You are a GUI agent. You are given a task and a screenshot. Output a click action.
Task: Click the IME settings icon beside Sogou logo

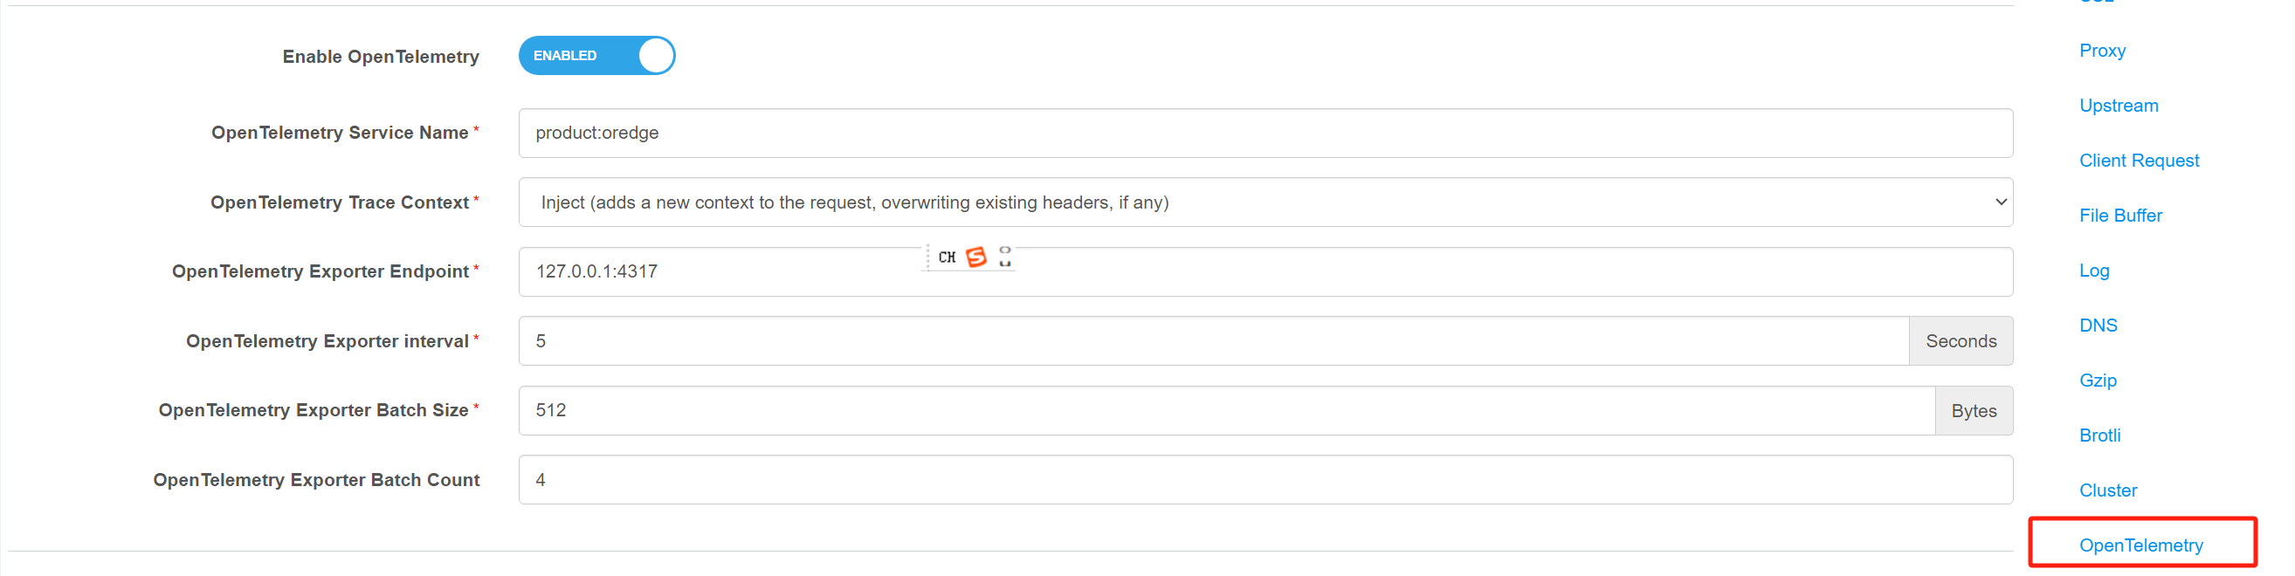1005,257
